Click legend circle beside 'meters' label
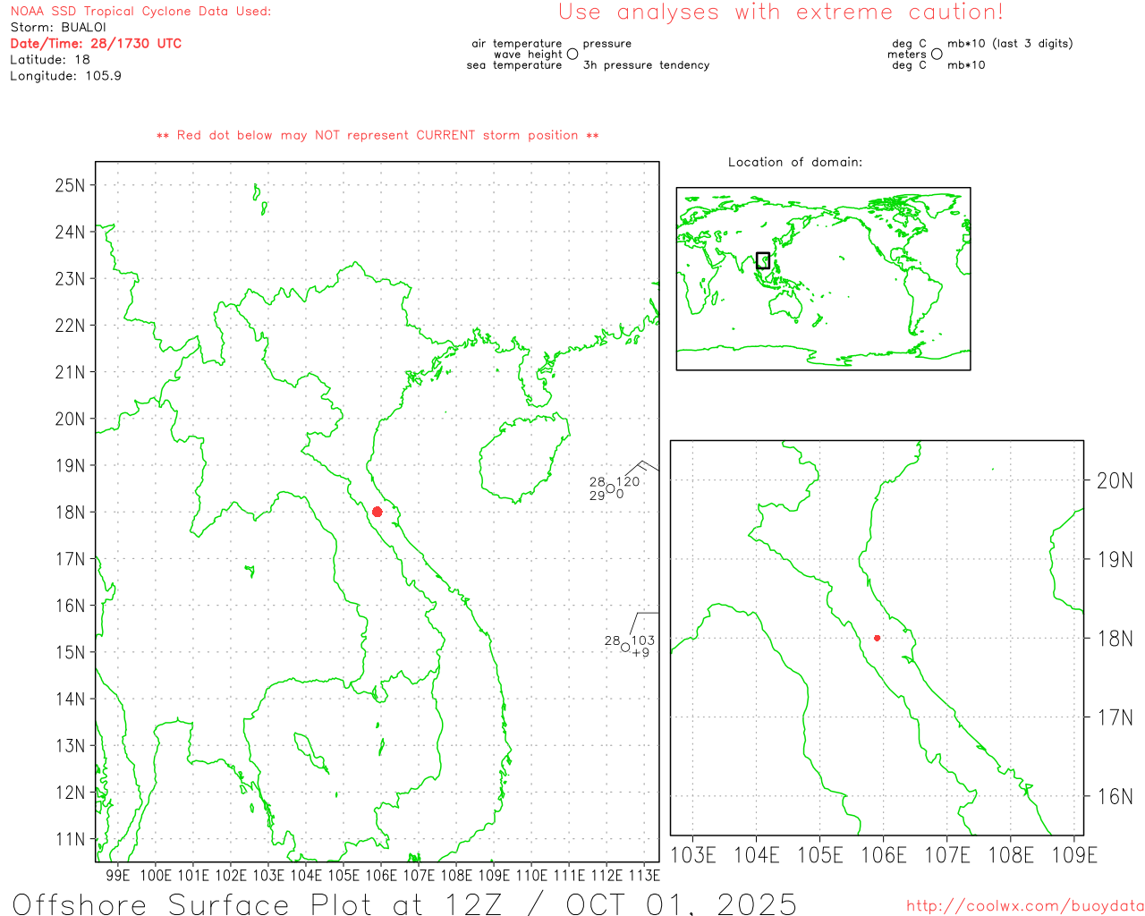This screenshot has width=1145, height=916. coord(937,55)
